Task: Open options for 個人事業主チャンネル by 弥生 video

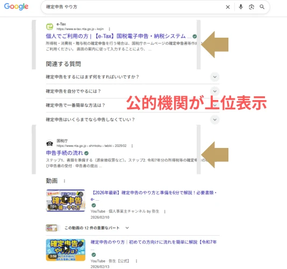Action: 165,211
